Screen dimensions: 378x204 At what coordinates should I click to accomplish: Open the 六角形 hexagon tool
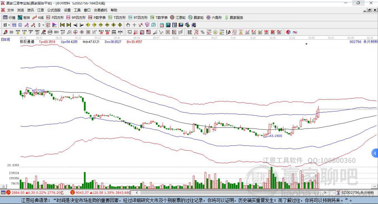pyautogui.click(x=214, y=18)
